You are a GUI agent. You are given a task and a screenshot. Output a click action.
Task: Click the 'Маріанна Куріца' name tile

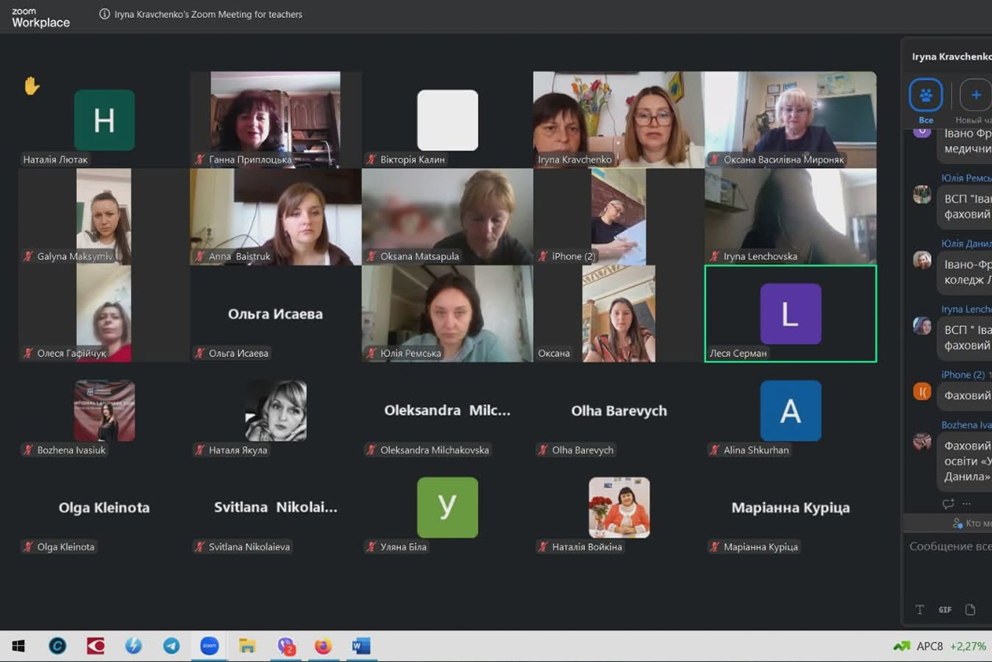[x=790, y=508]
